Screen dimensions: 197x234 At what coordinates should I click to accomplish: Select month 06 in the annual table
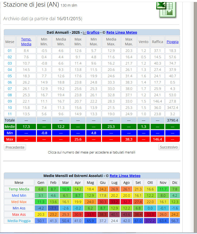tap(10, 82)
